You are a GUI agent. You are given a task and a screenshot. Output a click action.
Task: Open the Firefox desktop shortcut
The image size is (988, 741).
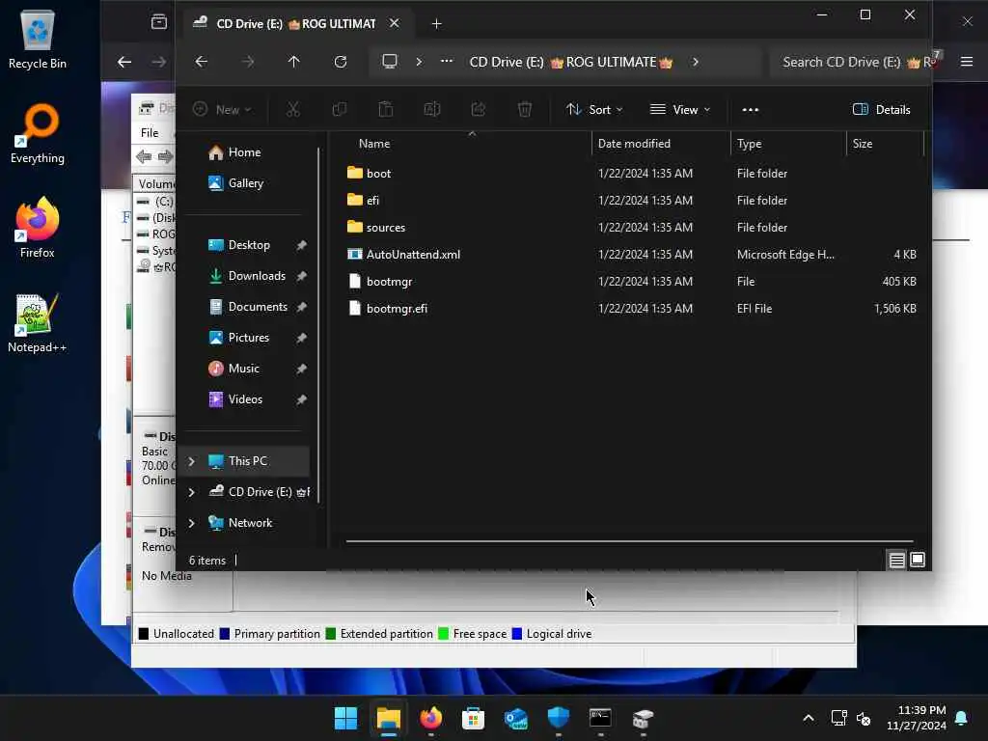(38, 228)
